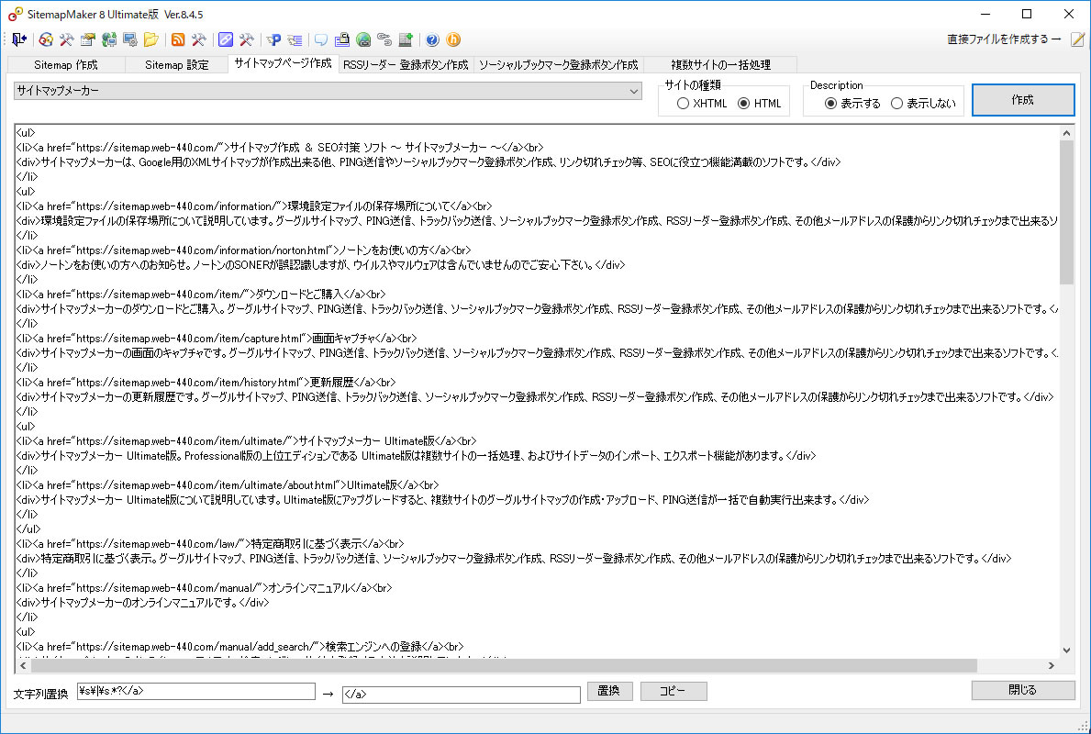The width and height of the screenshot is (1091, 734).
Task: Open the first hammer-and-wrench settings icon
Action: tap(67, 39)
